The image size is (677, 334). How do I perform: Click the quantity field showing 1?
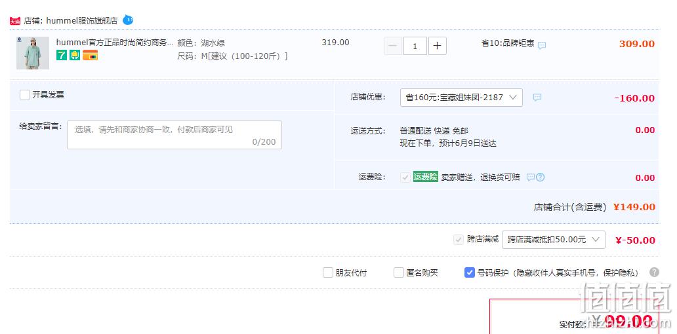(x=415, y=46)
